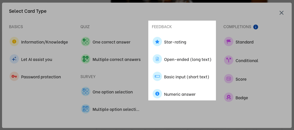Choose the One correct answer quiz icon

click(86, 42)
